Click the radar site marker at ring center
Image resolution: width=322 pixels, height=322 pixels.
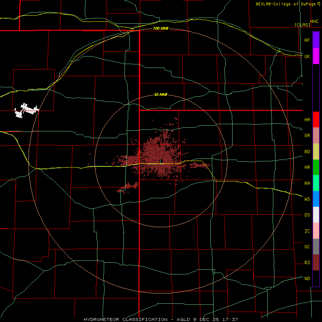point(161,161)
